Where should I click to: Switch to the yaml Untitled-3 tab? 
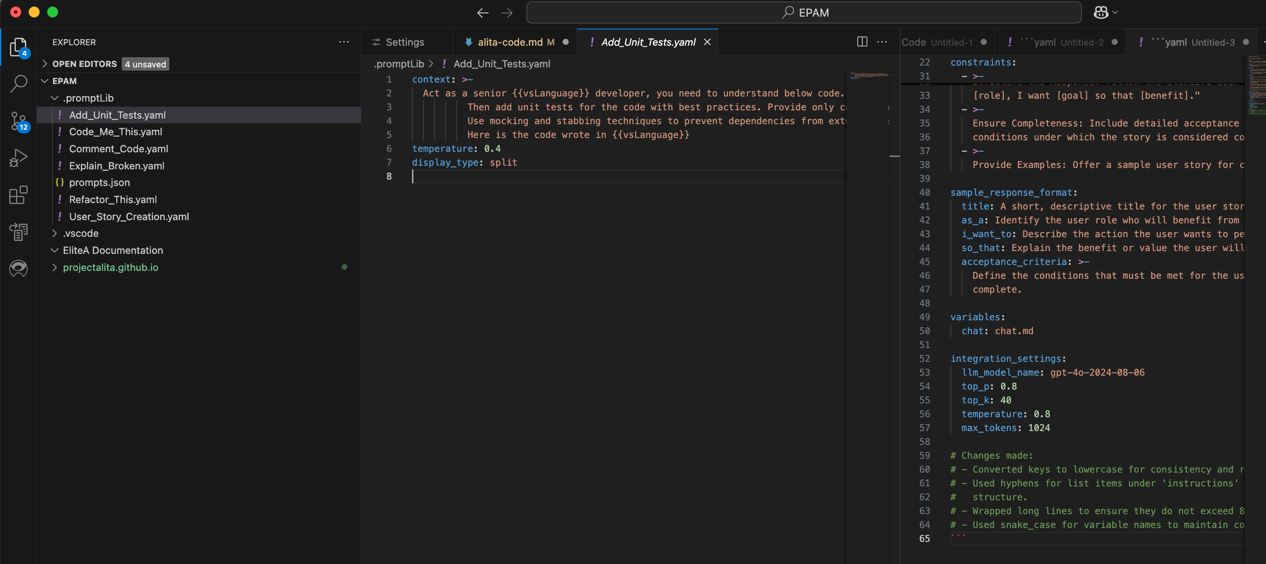click(x=1191, y=42)
